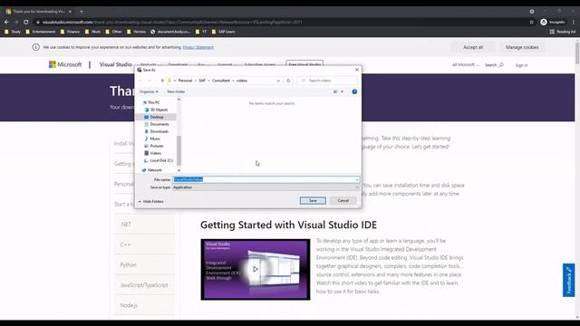This screenshot has height=326, width=580.
Task: Click Cancel in the Save As dialog
Action: (x=343, y=200)
